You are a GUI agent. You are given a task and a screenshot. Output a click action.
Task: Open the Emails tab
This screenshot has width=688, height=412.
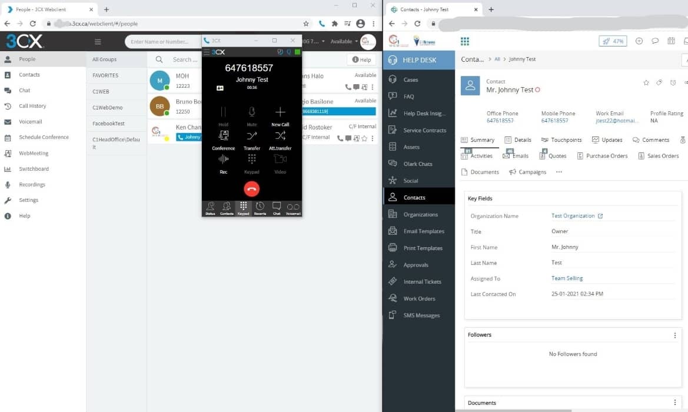pyautogui.click(x=516, y=156)
